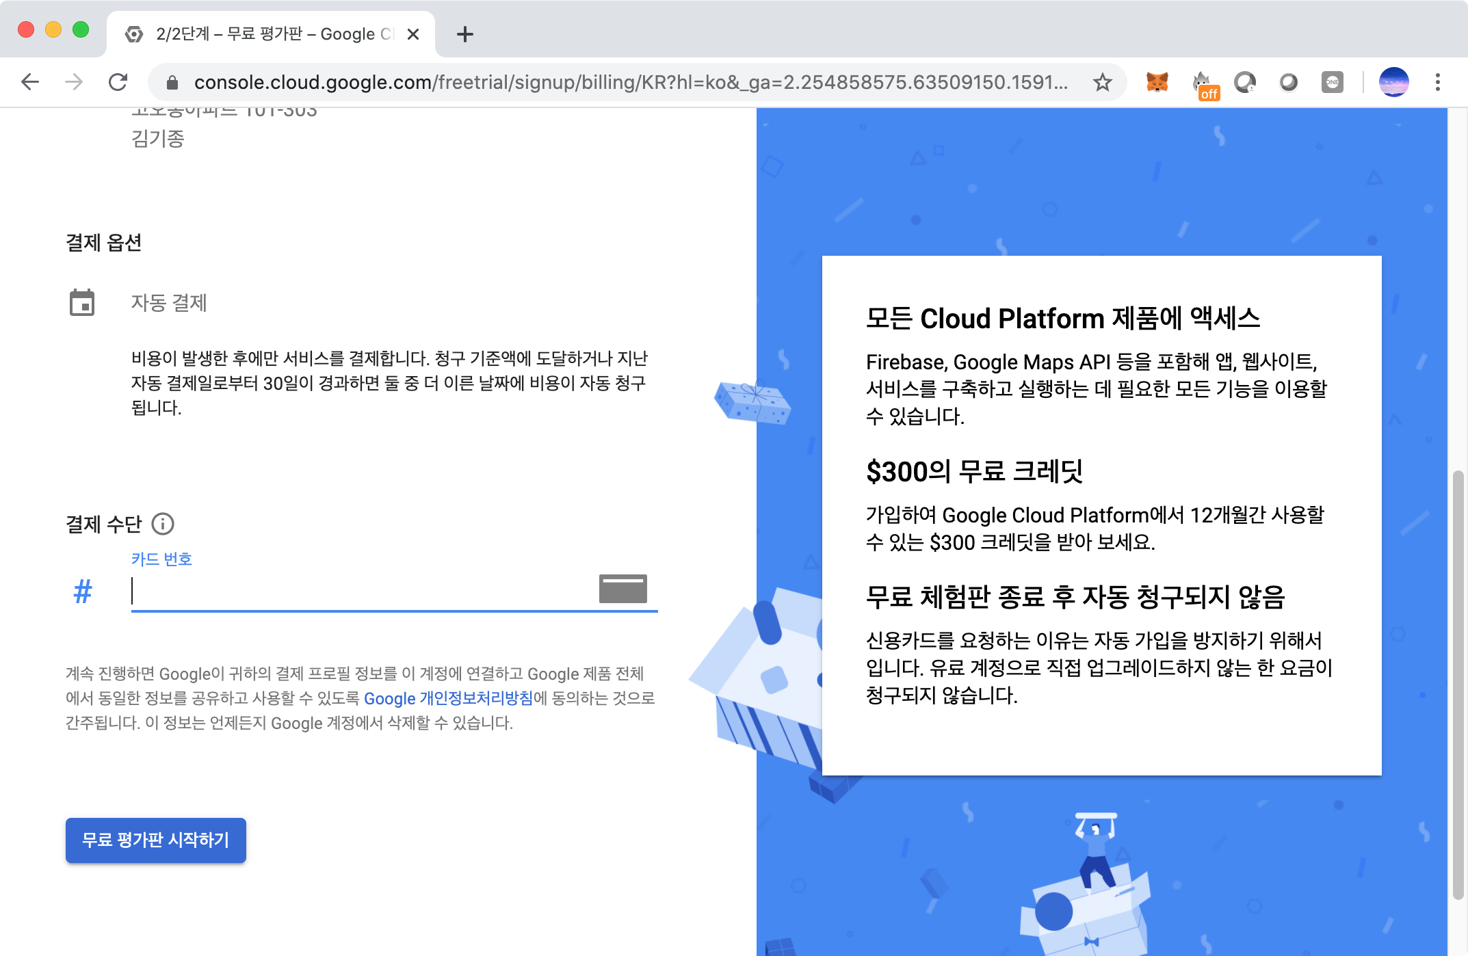This screenshot has width=1468, height=956.
Task: Click the info icon next to 결제 수단
Action: pos(163,524)
